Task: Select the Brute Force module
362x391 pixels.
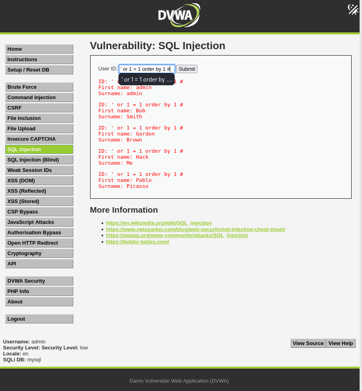Action: click(39, 87)
